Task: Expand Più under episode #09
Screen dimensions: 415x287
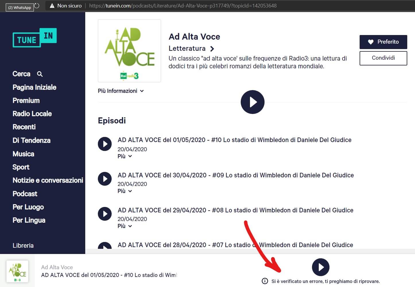Action: coord(125,191)
